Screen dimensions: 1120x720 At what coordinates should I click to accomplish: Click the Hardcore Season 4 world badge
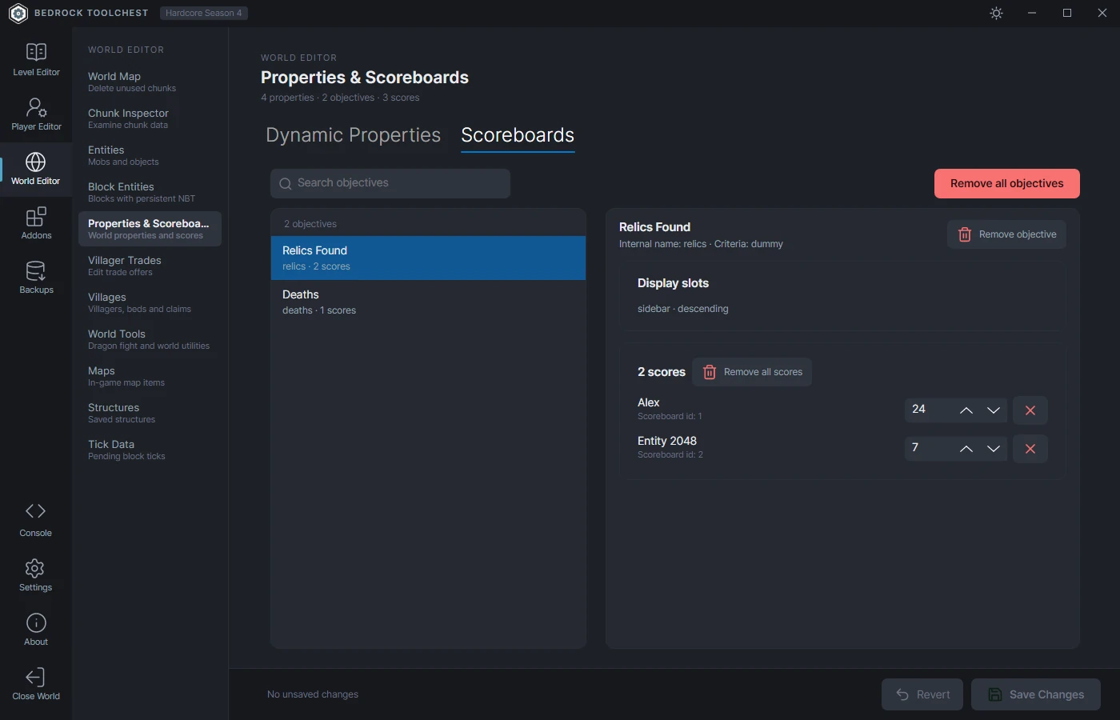click(x=203, y=13)
